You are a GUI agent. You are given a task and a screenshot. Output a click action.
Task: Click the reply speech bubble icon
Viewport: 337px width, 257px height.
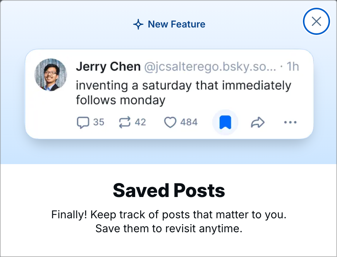(83, 122)
